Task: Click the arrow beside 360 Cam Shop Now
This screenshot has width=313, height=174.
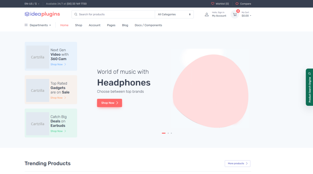Action: (65, 64)
